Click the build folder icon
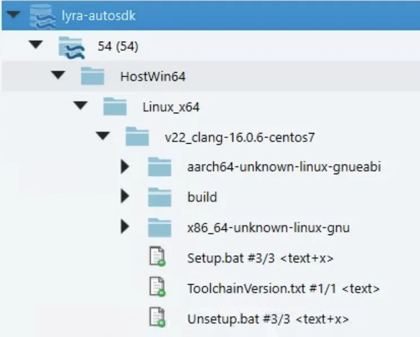Screen dimensions: 420x337 [x=159, y=197]
